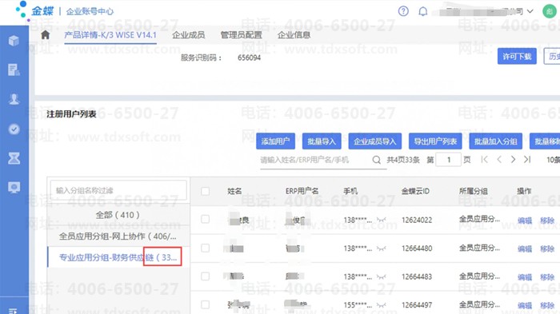This screenshot has width=560, height=314.
Task: Open the checkmark circle sidebar icon
Action: point(14,129)
